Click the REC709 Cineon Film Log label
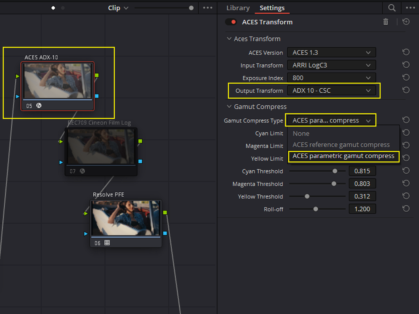 click(99, 123)
